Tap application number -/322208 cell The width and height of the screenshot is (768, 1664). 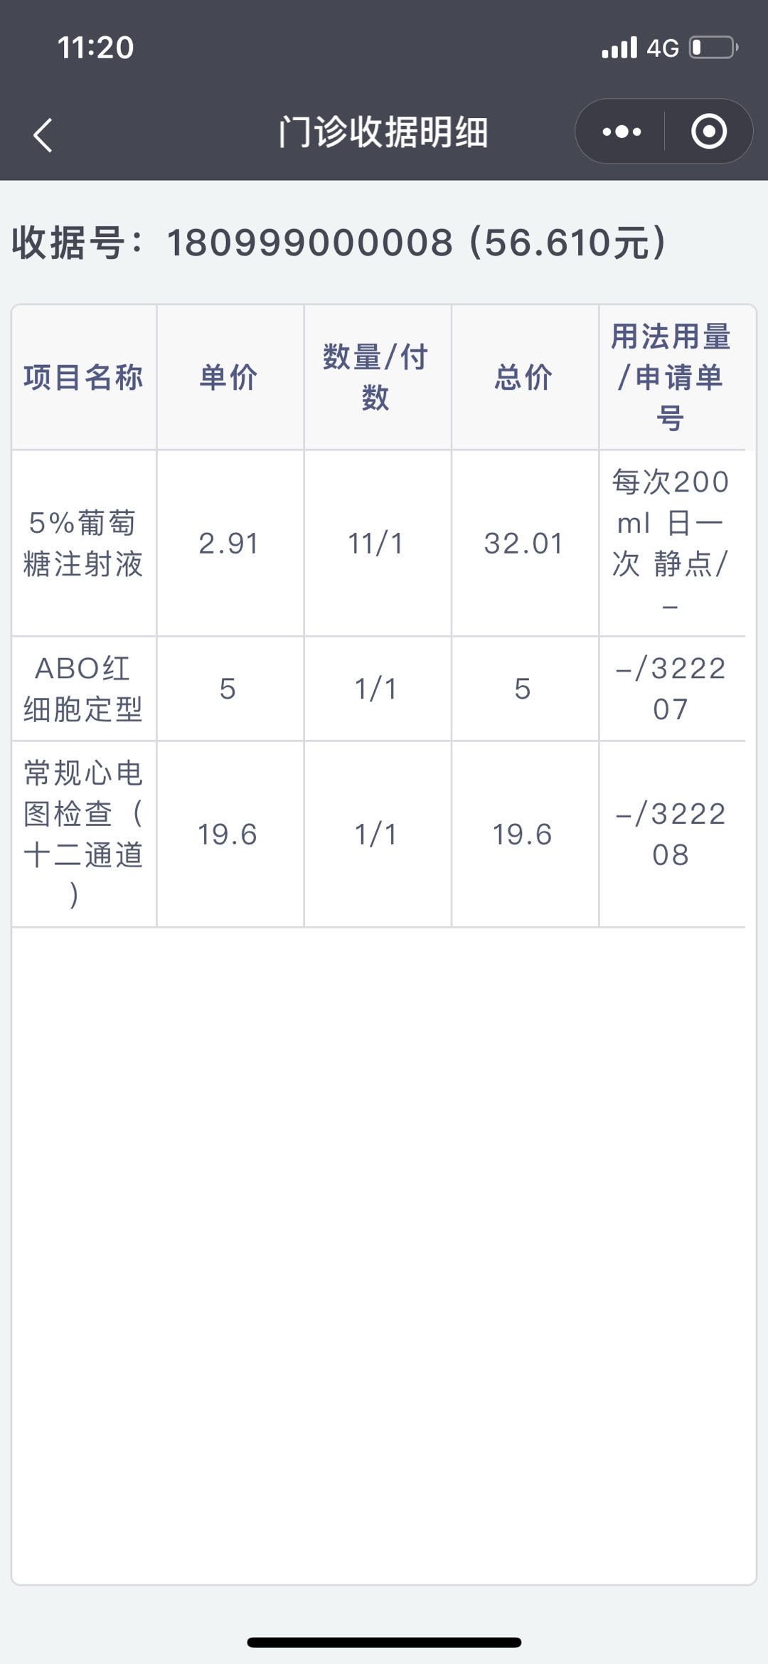671,834
